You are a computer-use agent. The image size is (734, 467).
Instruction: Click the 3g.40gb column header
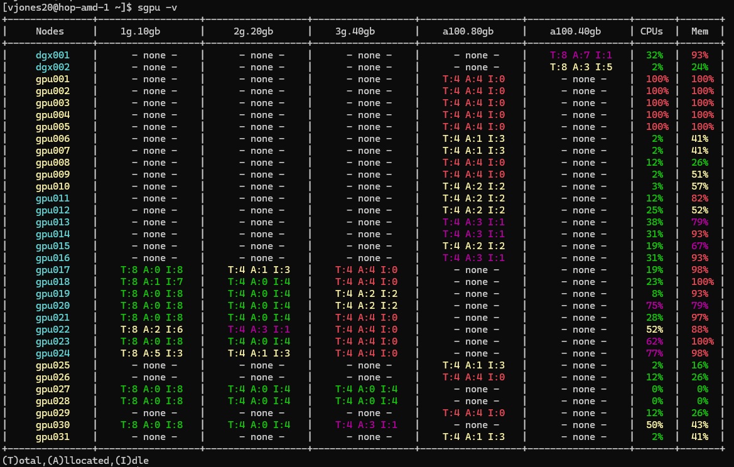point(355,31)
